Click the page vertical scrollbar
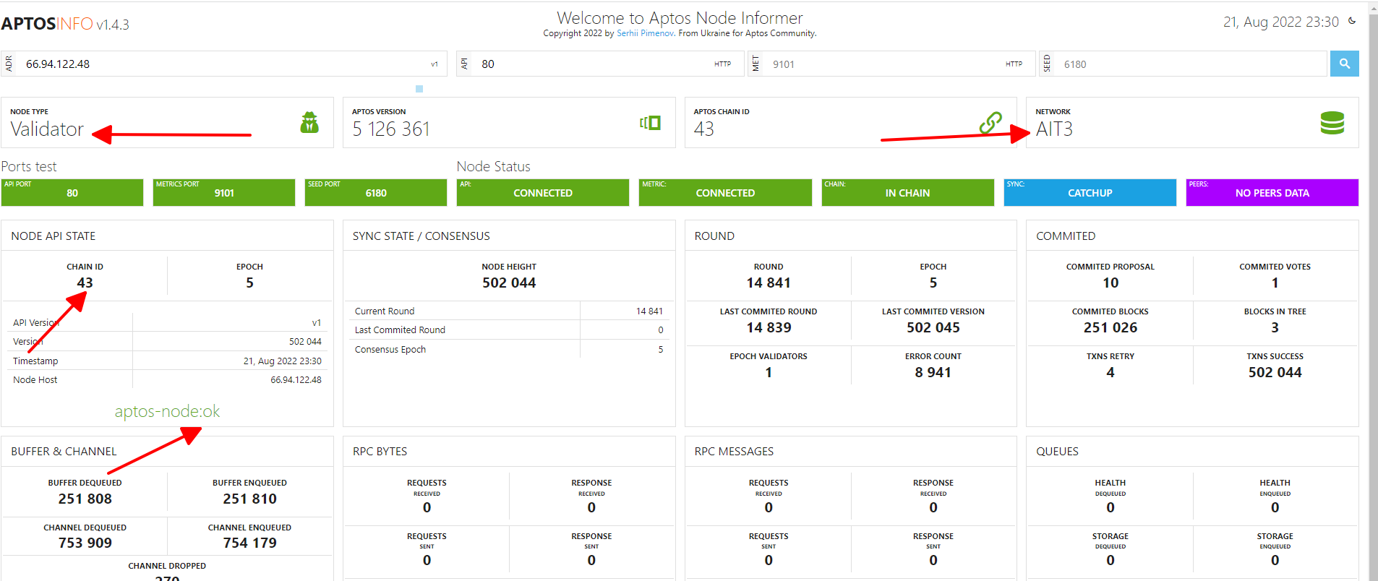 [1373, 289]
